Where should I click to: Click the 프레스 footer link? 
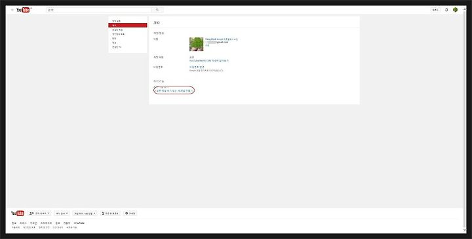[x=23, y=223]
